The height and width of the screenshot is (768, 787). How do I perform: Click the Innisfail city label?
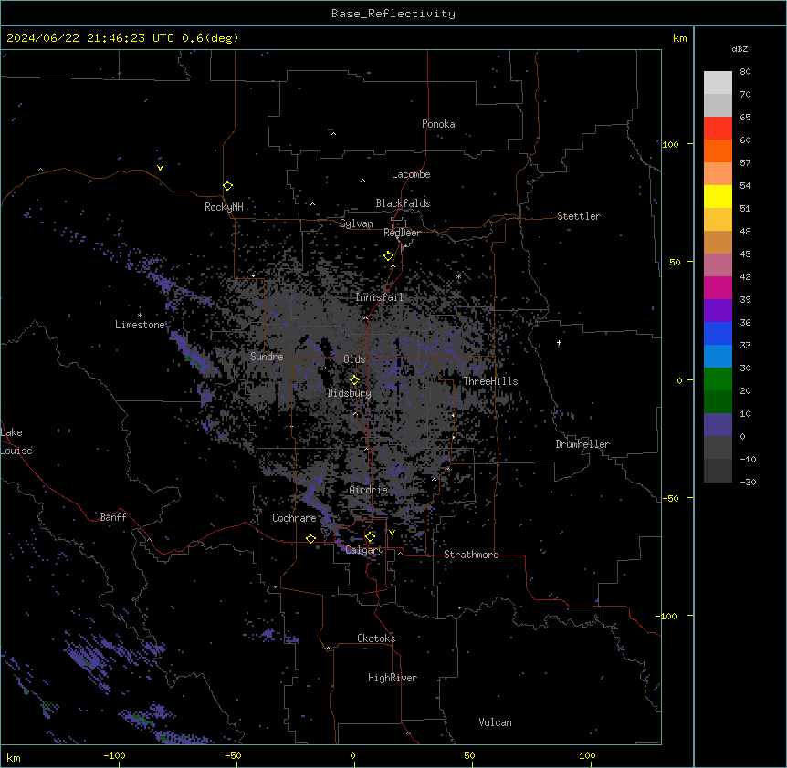tap(379, 297)
